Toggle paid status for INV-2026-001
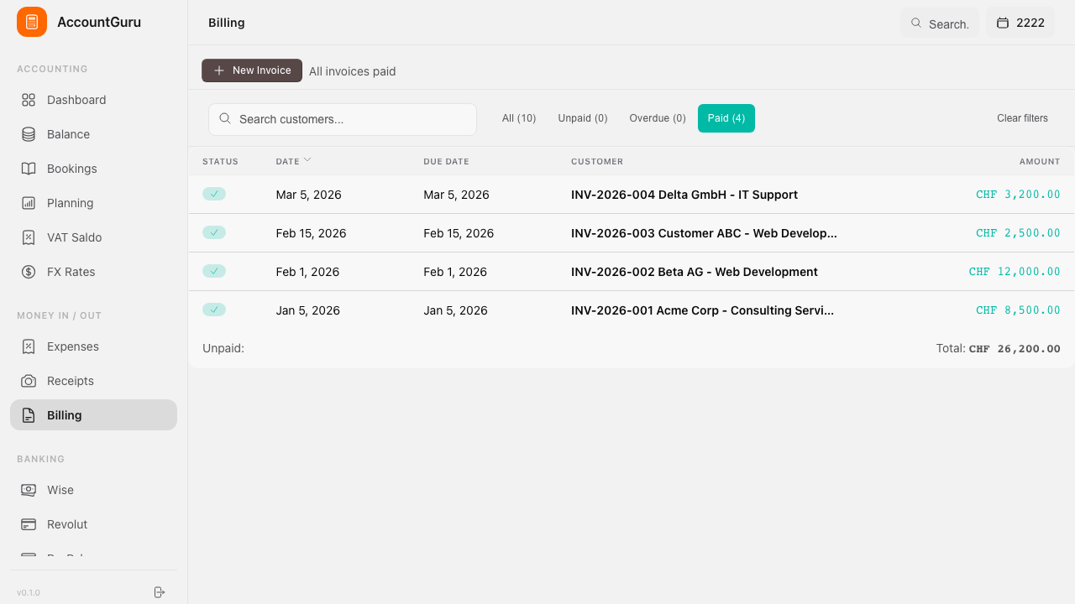The width and height of the screenshot is (1075, 604). 214,310
